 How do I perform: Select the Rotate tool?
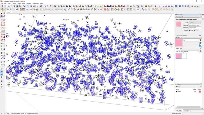tap(2, 37)
